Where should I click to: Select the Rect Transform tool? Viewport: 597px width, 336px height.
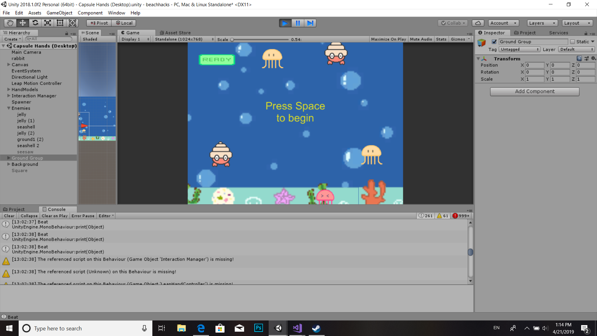60,23
